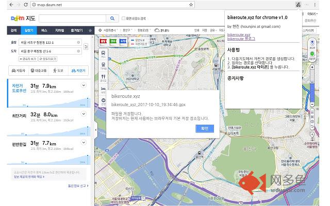330x206 pixels.
Task: Select car travel mode (자동차)
Action: pyautogui.click(x=19, y=71)
